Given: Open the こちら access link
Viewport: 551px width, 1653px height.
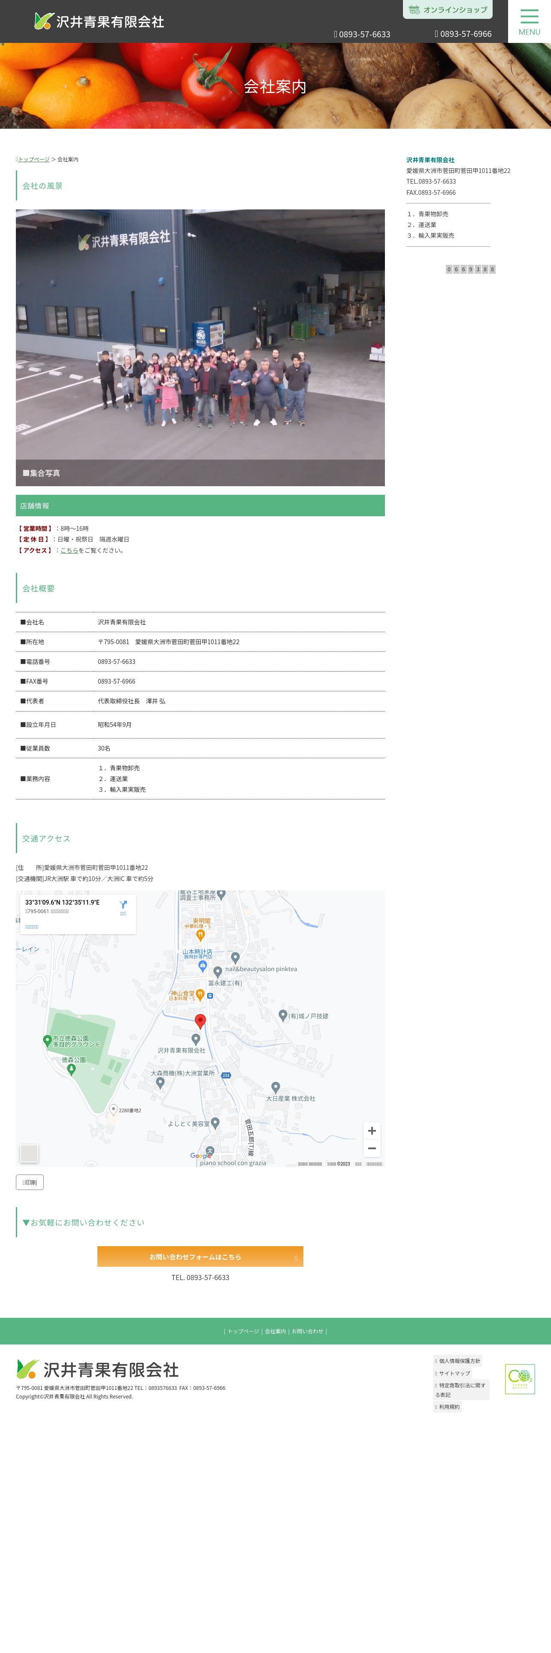Looking at the screenshot, I should point(69,550).
